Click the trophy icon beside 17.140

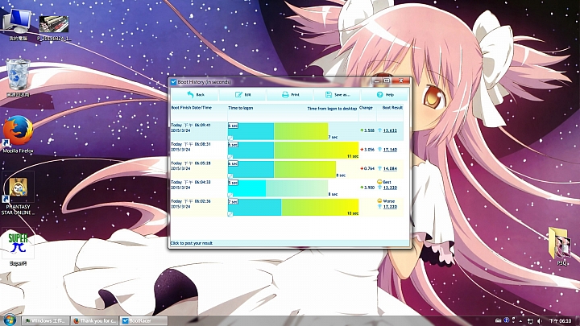(x=379, y=150)
